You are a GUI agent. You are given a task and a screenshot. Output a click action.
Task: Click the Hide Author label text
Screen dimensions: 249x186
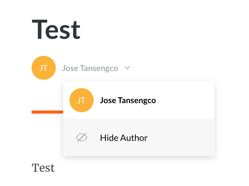pos(123,138)
